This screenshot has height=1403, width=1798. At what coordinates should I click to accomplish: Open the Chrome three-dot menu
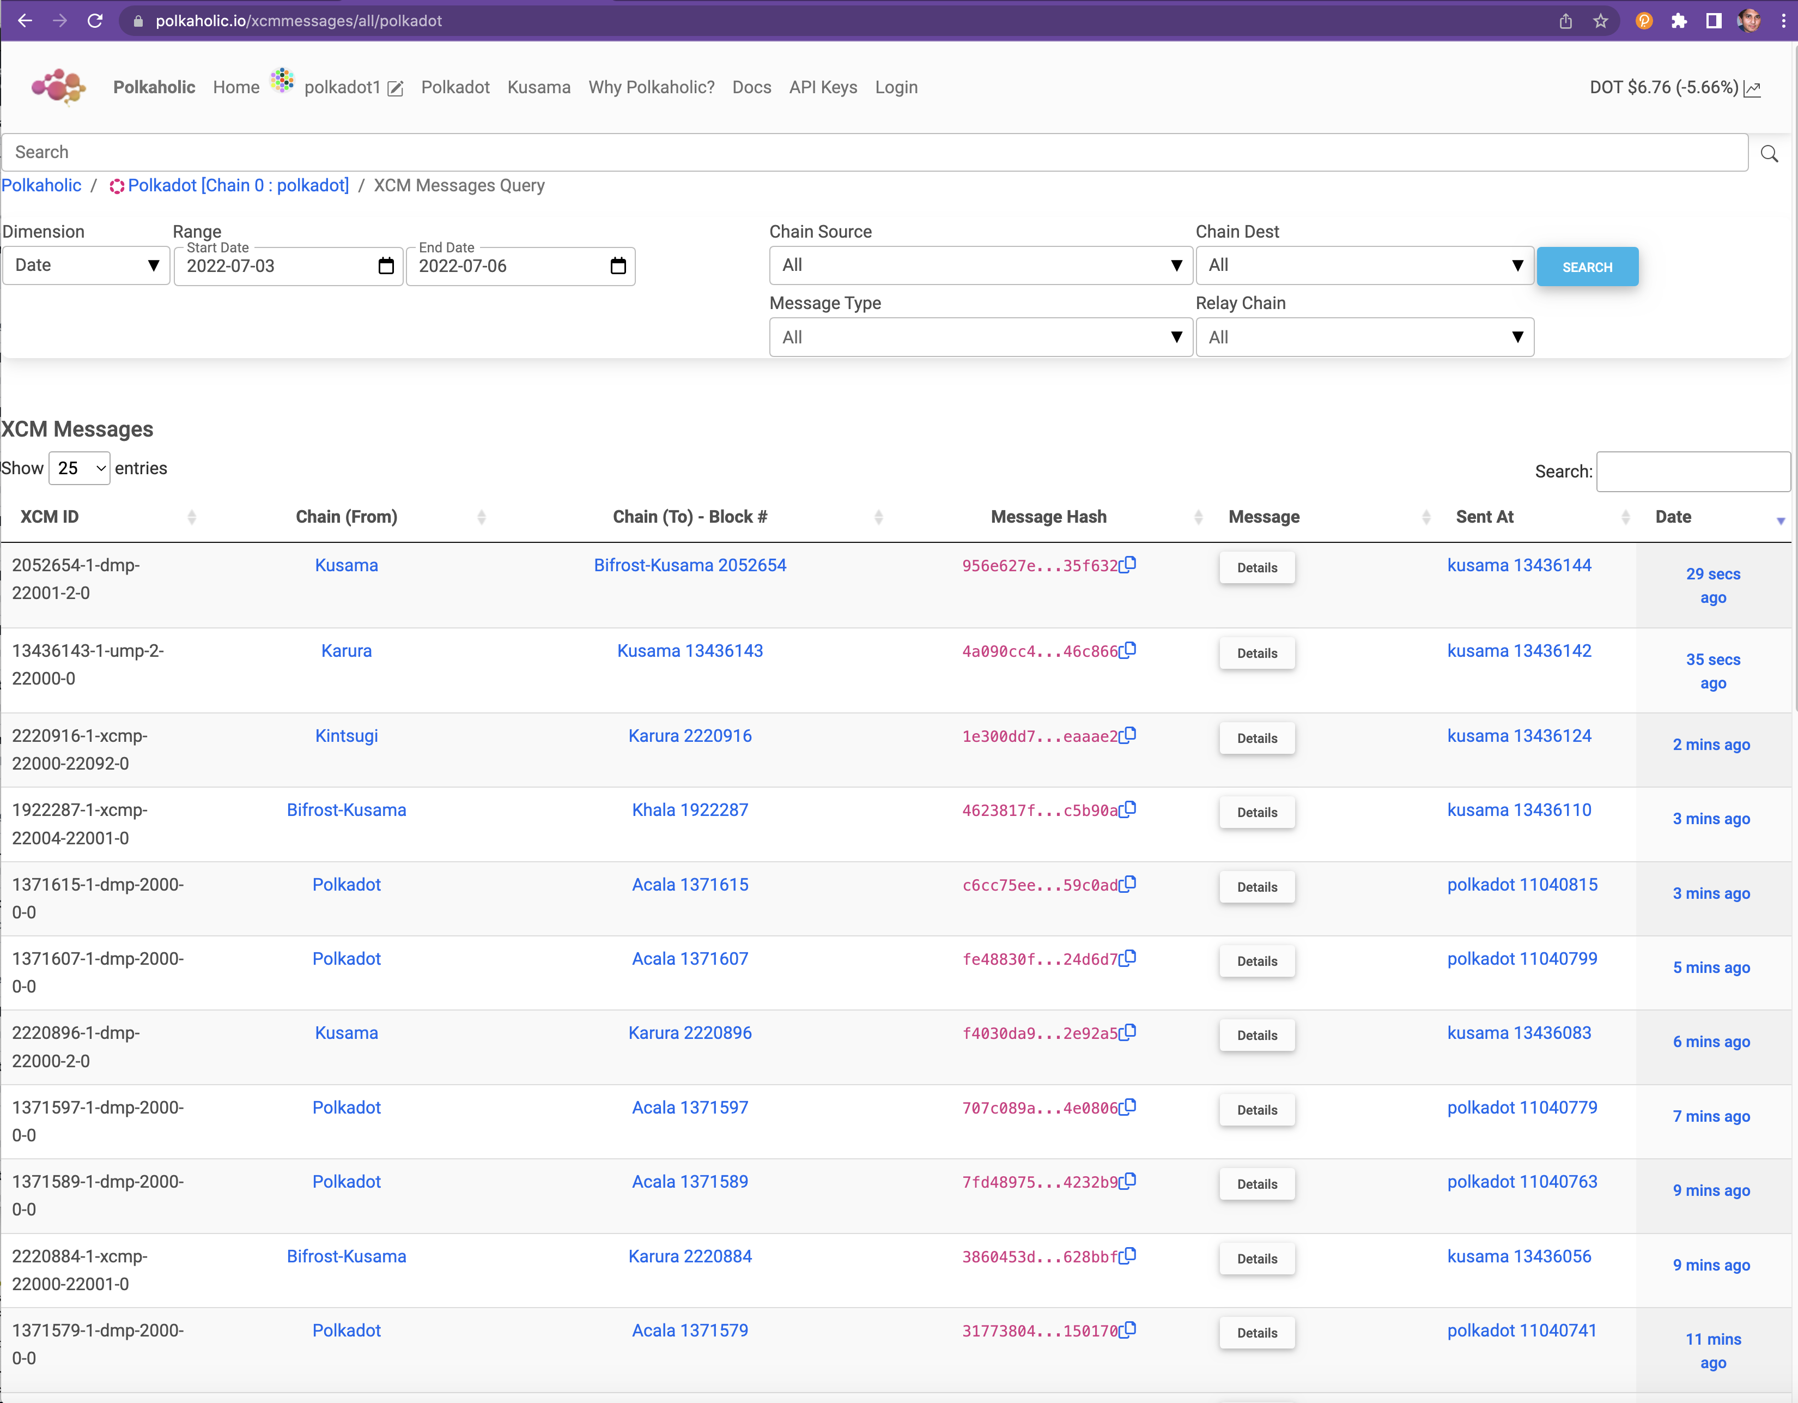(1783, 21)
